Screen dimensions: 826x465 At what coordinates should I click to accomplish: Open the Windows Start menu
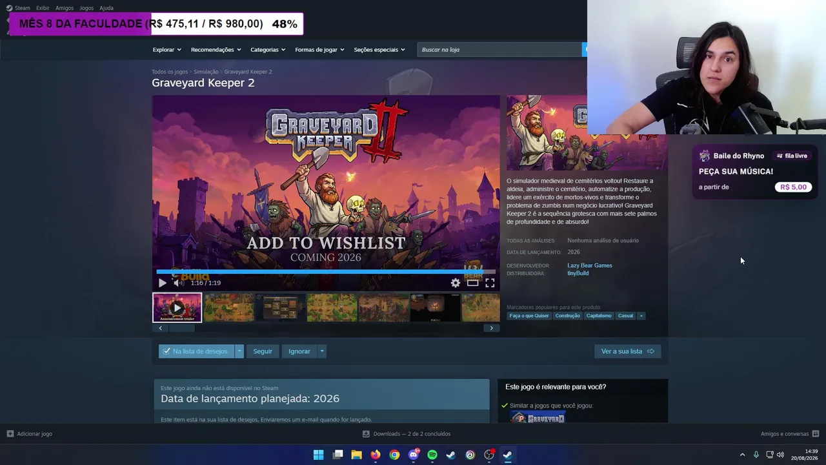pyautogui.click(x=319, y=455)
